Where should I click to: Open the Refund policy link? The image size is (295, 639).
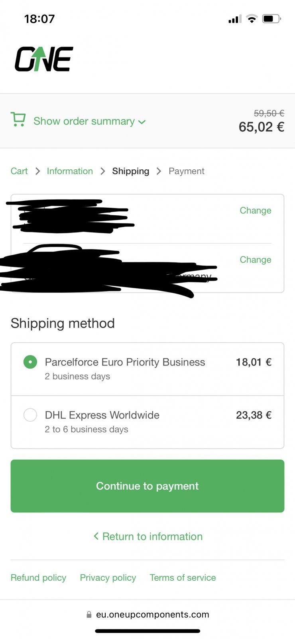(38, 577)
